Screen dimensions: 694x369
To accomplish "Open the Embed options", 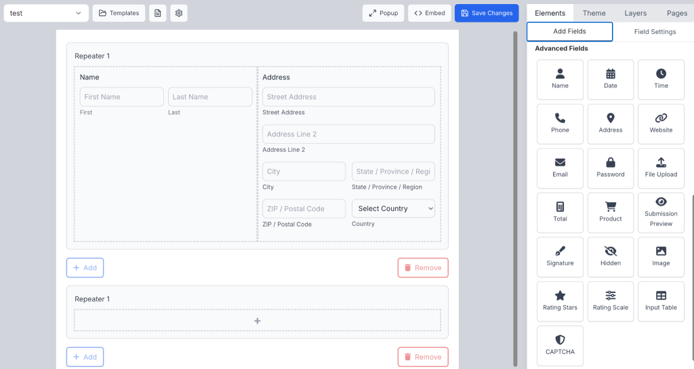I will 430,13.
